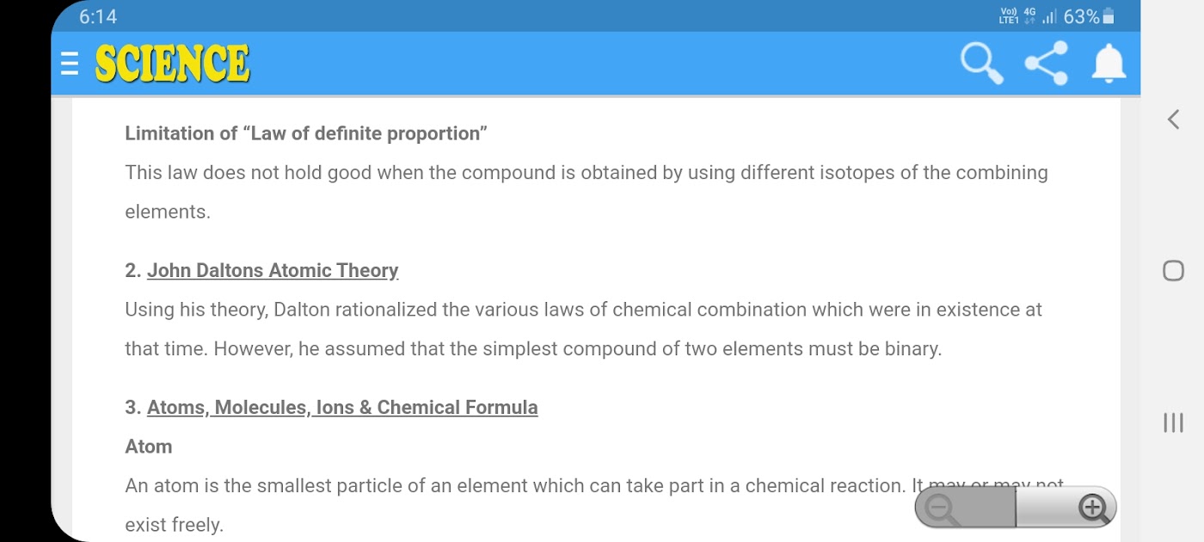This screenshot has height=542, width=1204.
Task: Open the Android recent apps button
Action: 1173,422
